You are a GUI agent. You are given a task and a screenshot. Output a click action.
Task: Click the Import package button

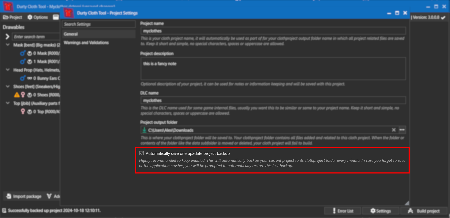pyautogui.click(x=24, y=196)
